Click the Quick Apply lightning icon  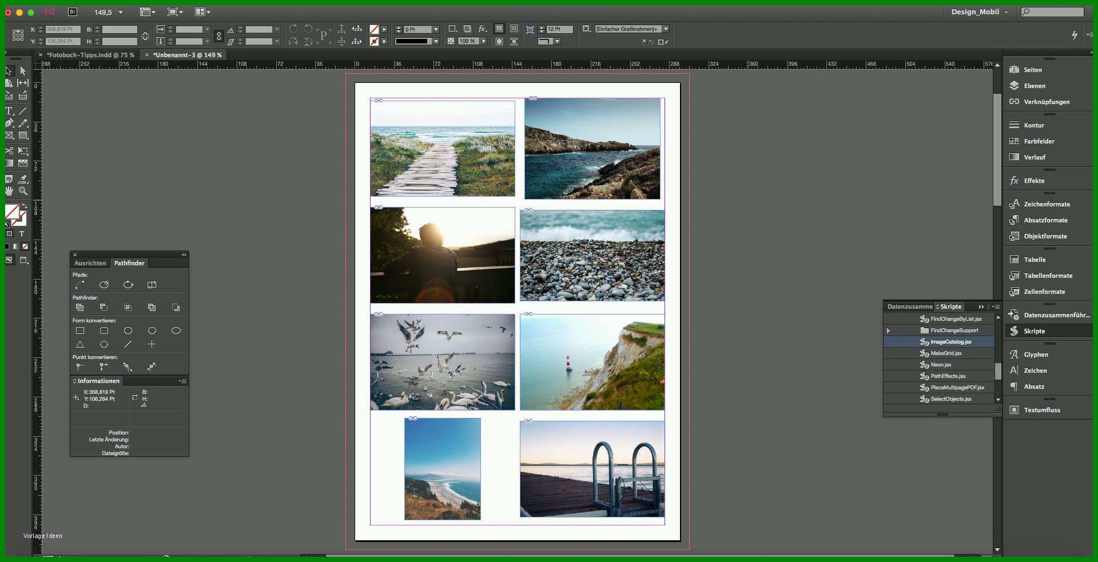tap(1075, 35)
